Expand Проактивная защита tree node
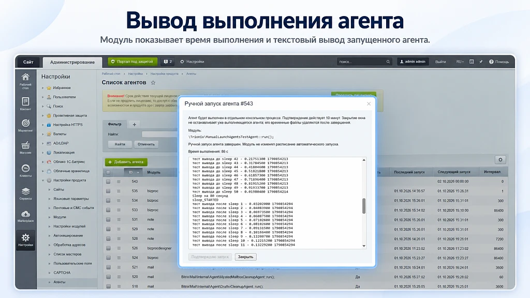Viewport: 530px width, 298px height. click(43, 115)
